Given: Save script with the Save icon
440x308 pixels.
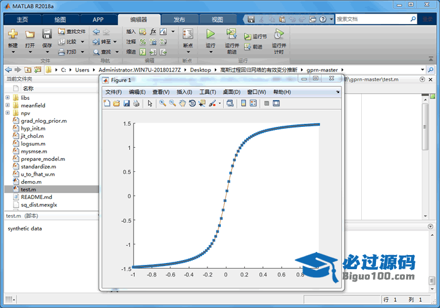Looking at the screenshot, I should tap(47, 34).
